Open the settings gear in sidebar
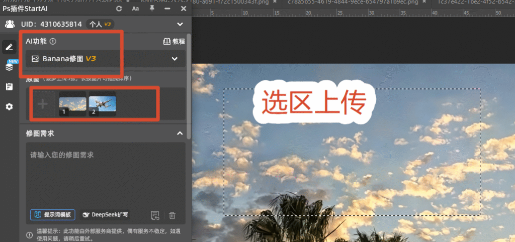The width and height of the screenshot is (515, 242). coord(9,106)
